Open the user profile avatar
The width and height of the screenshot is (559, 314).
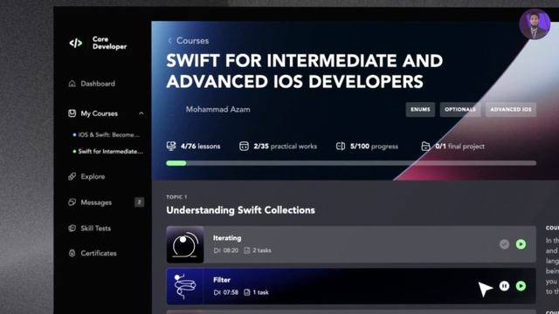(535, 24)
